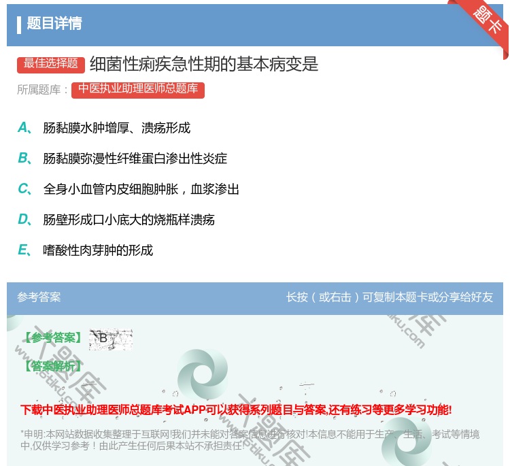Screen dimensions: 510x466
Task: Pick the 肠壁形成口小底大的烧瓶样溃疡 option
Action: tap(129, 220)
